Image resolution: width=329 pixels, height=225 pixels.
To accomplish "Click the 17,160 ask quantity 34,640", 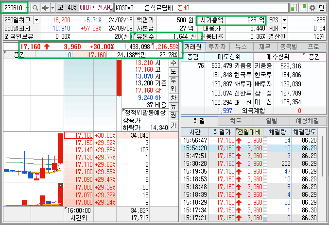I will tap(139, 135).
